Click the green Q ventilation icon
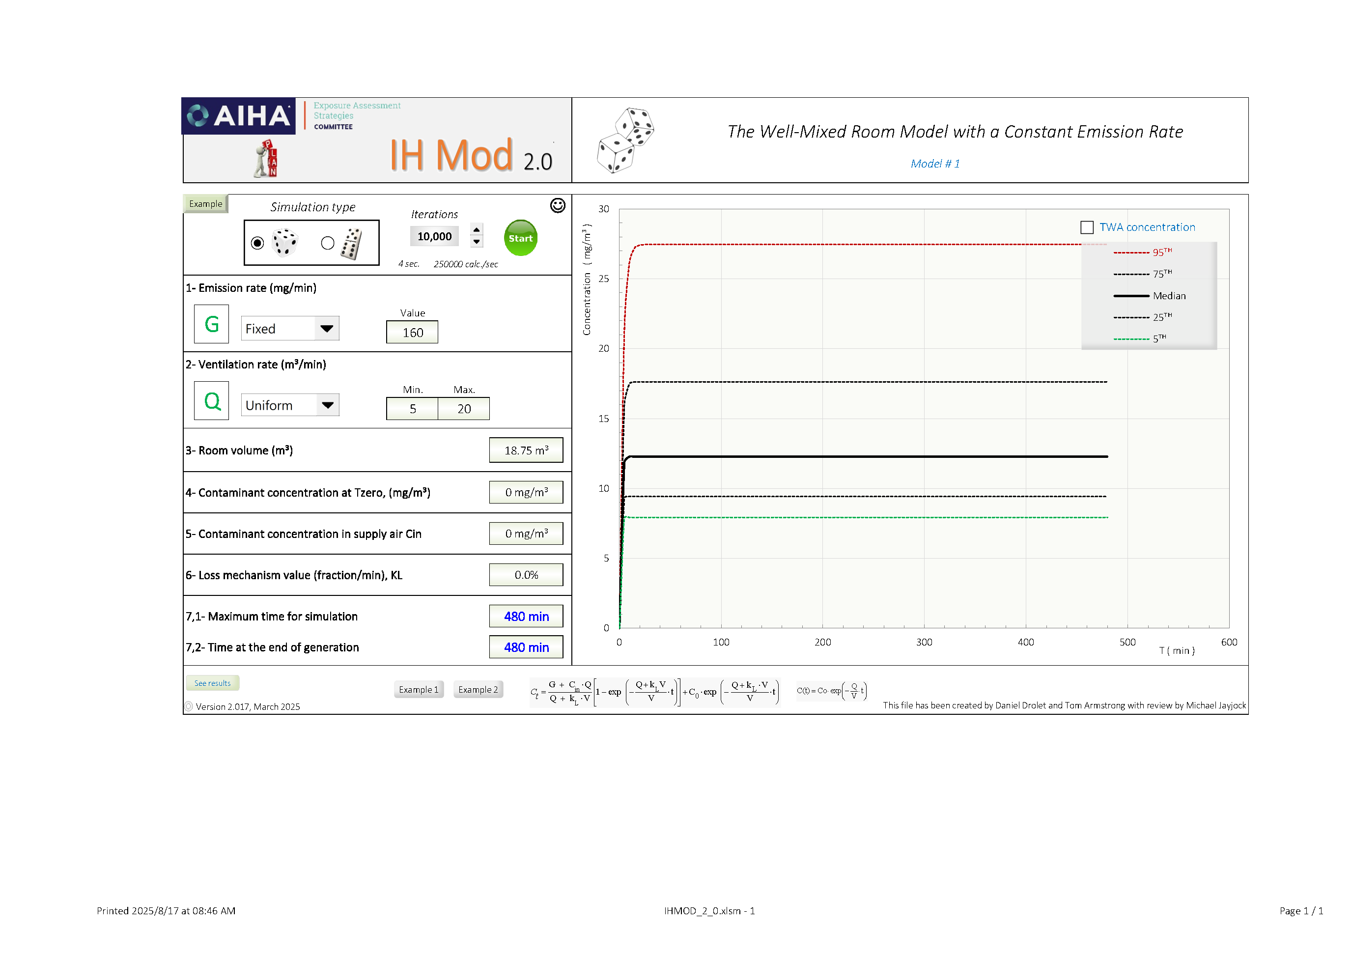1352x956 pixels. tap(211, 401)
